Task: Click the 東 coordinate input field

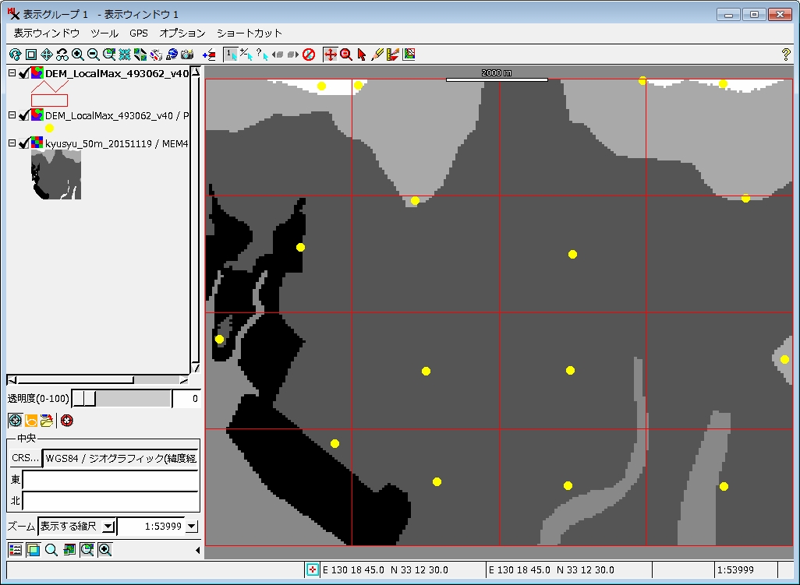Action: pos(110,480)
